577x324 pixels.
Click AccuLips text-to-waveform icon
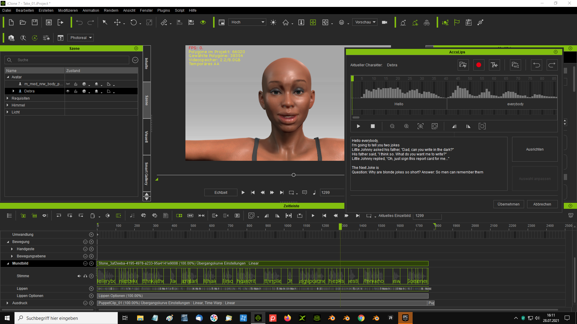(494, 65)
